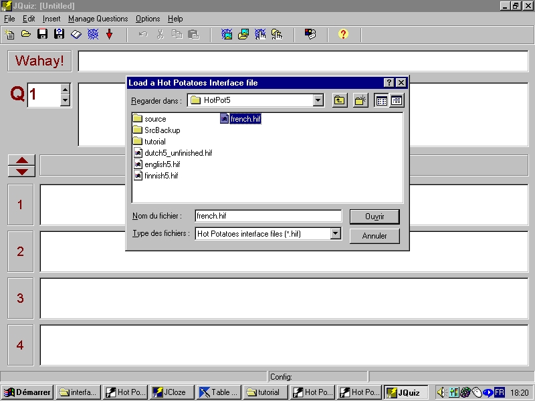Image resolution: width=535 pixels, height=401 pixels.
Task: Save the quiz with the floppy disk icon
Action: 42,34
